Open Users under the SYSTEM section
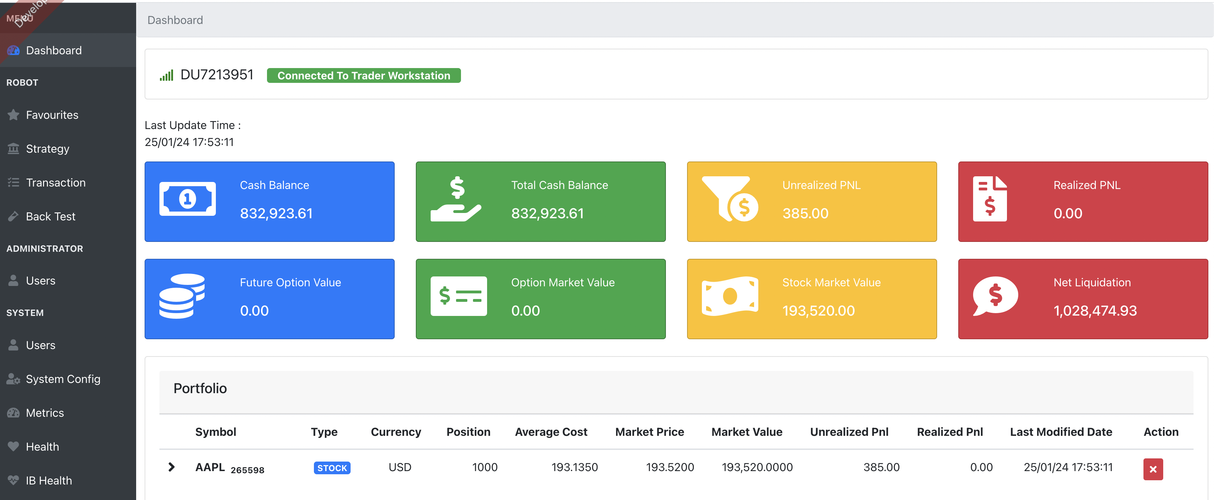The image size is (1214, 500). tap(41, 344)
